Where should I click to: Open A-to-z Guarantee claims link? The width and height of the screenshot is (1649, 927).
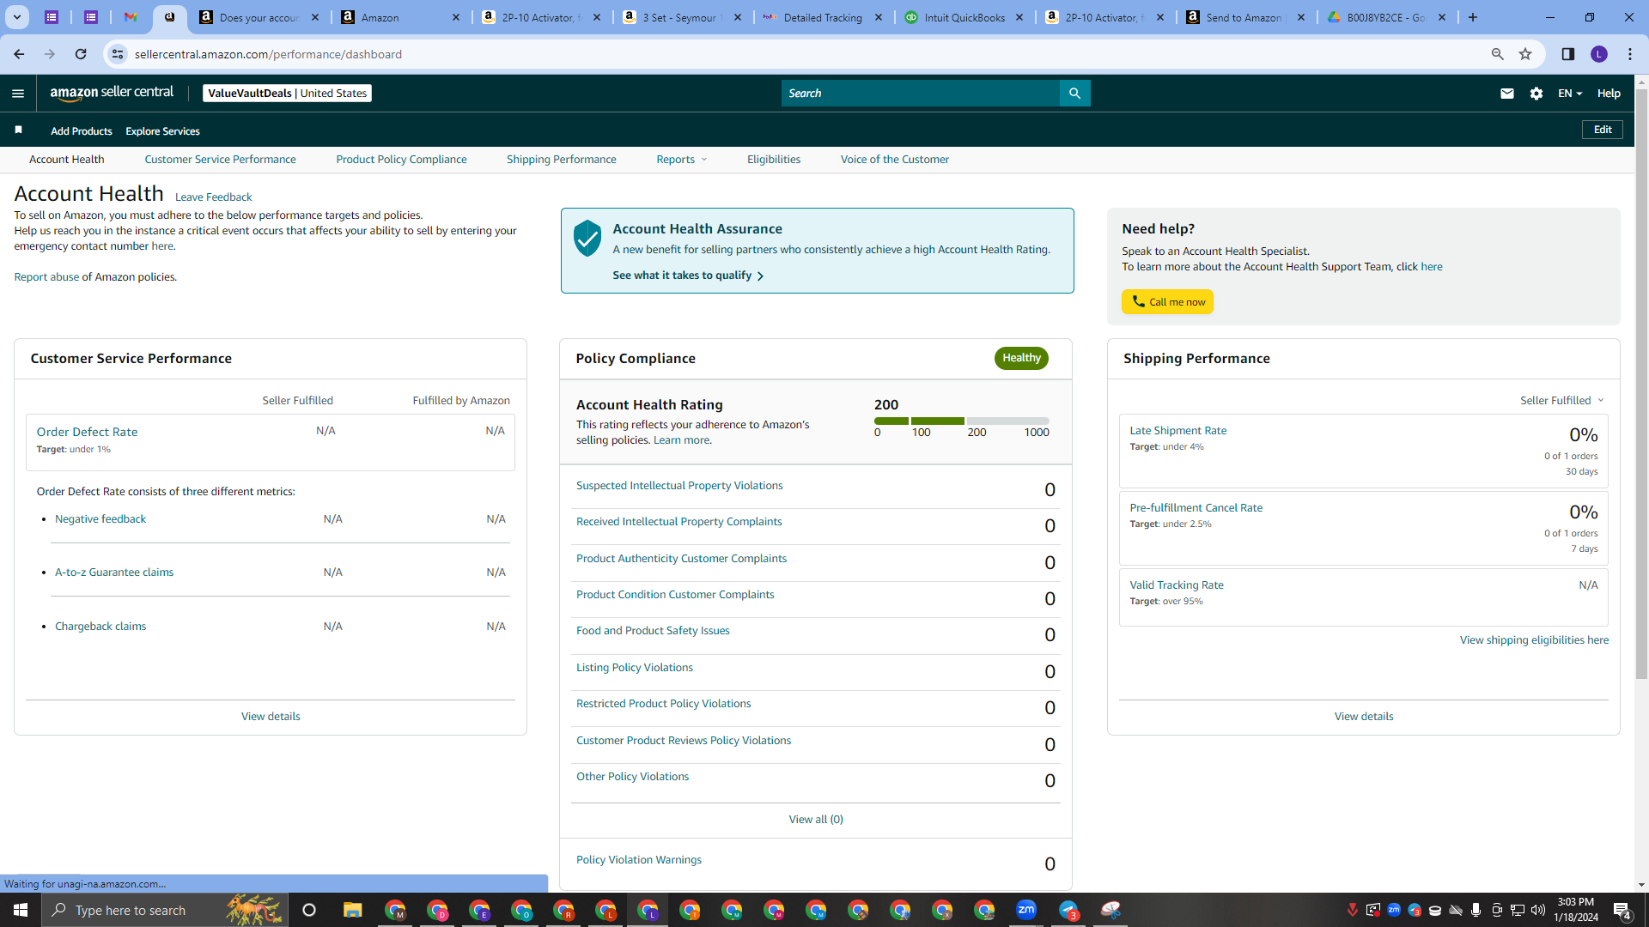tap(114, 573)
